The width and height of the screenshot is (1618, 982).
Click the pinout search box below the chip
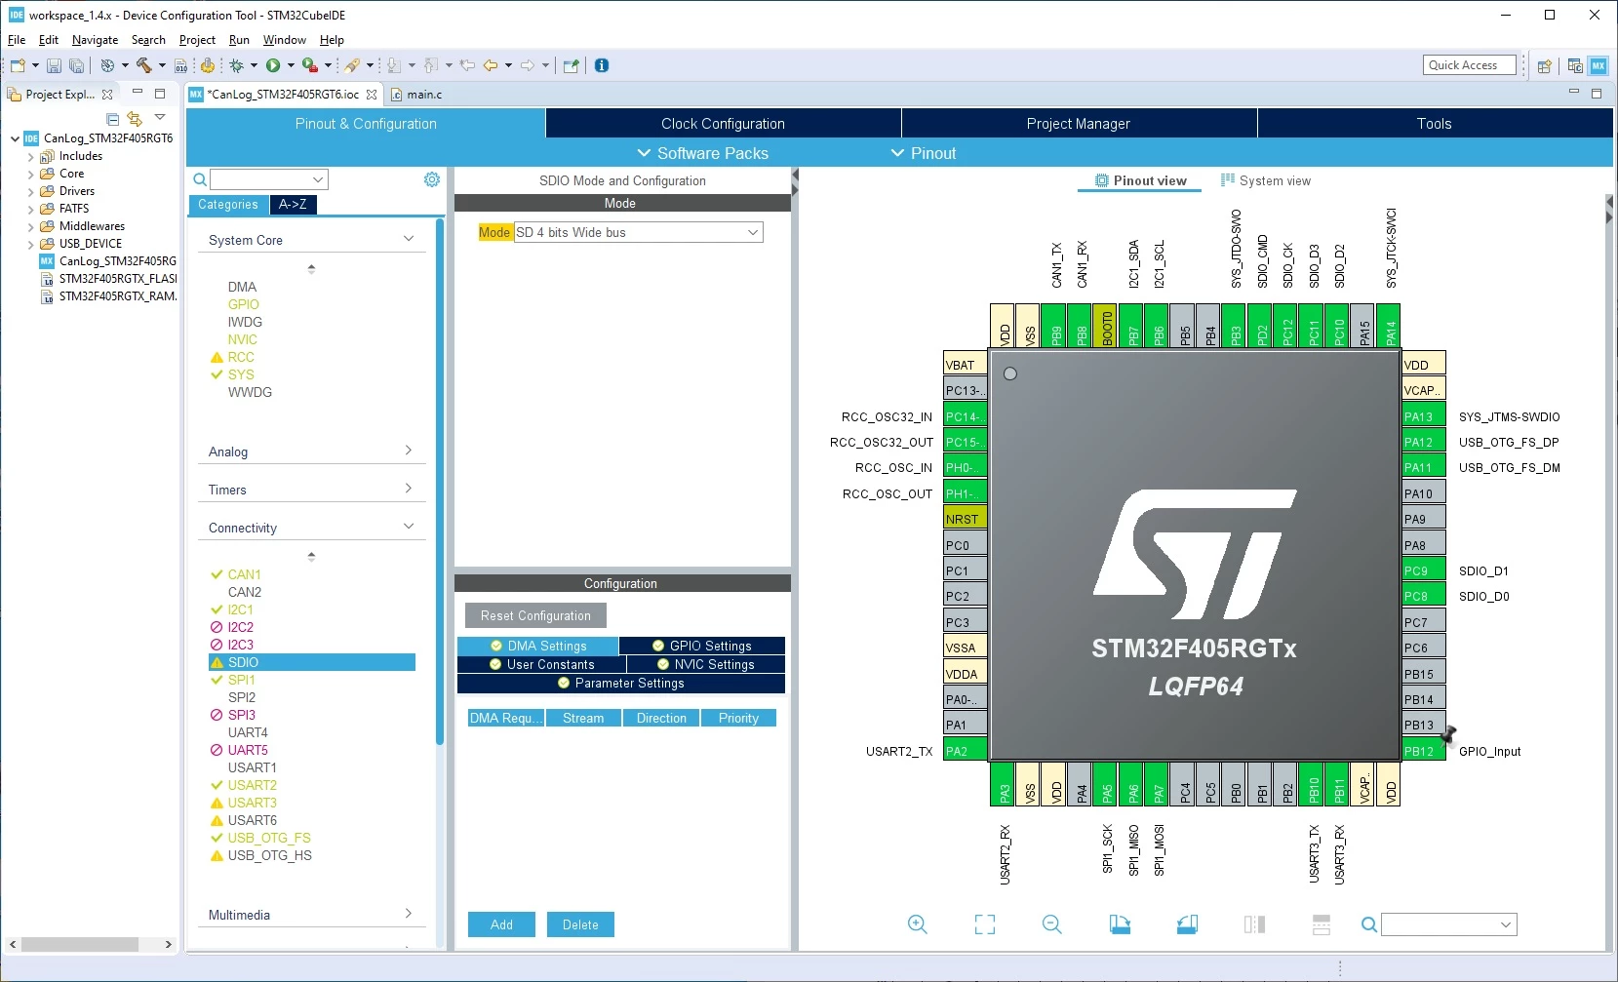pyautogui.click(x=1449, y=924)
